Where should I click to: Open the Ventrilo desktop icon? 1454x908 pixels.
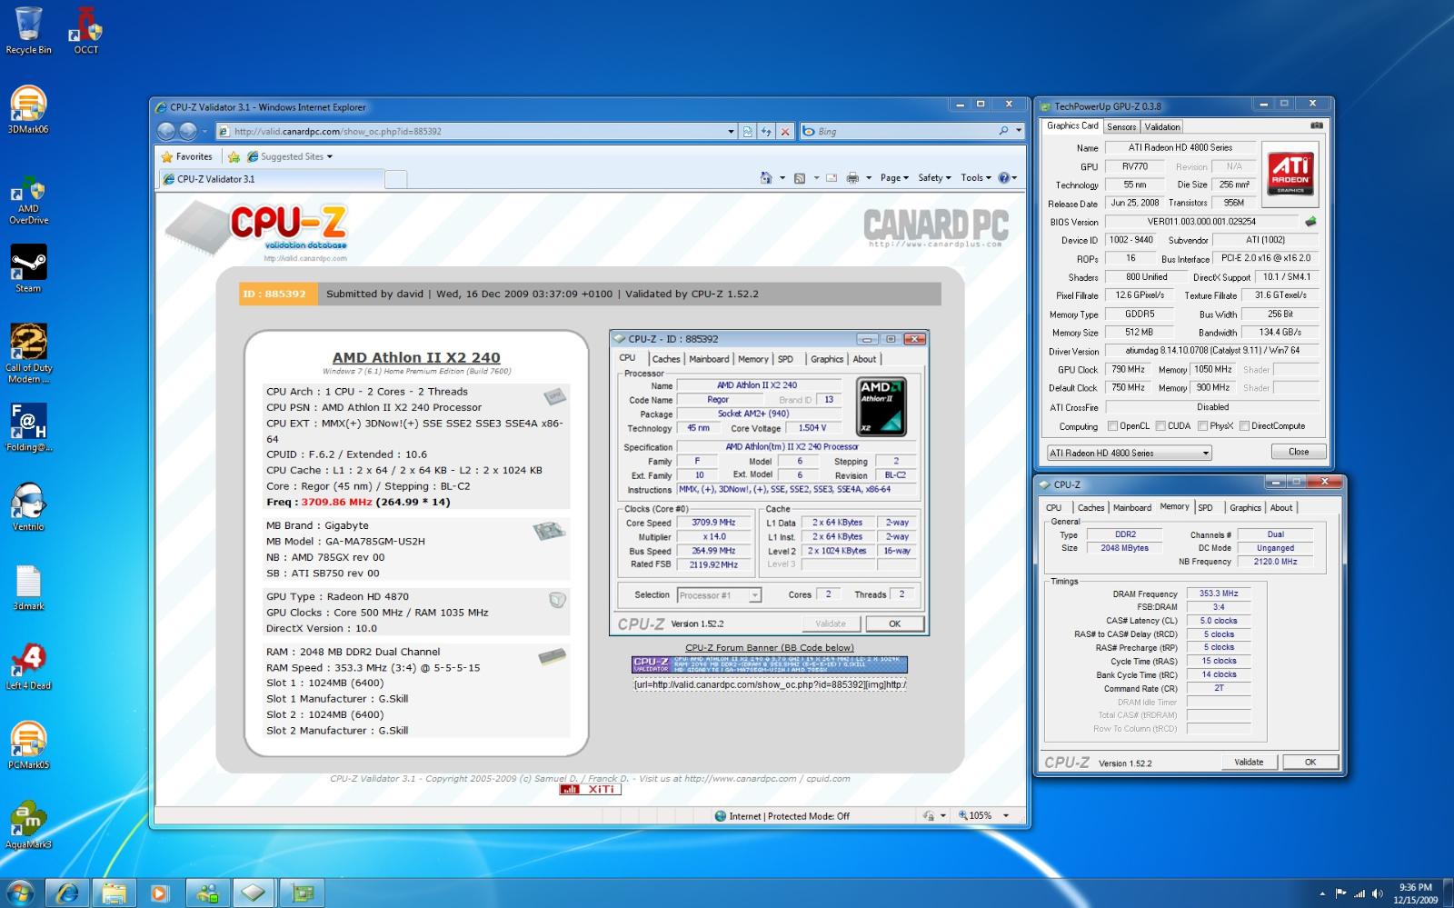pyautogui.click(x=28, y=506)
